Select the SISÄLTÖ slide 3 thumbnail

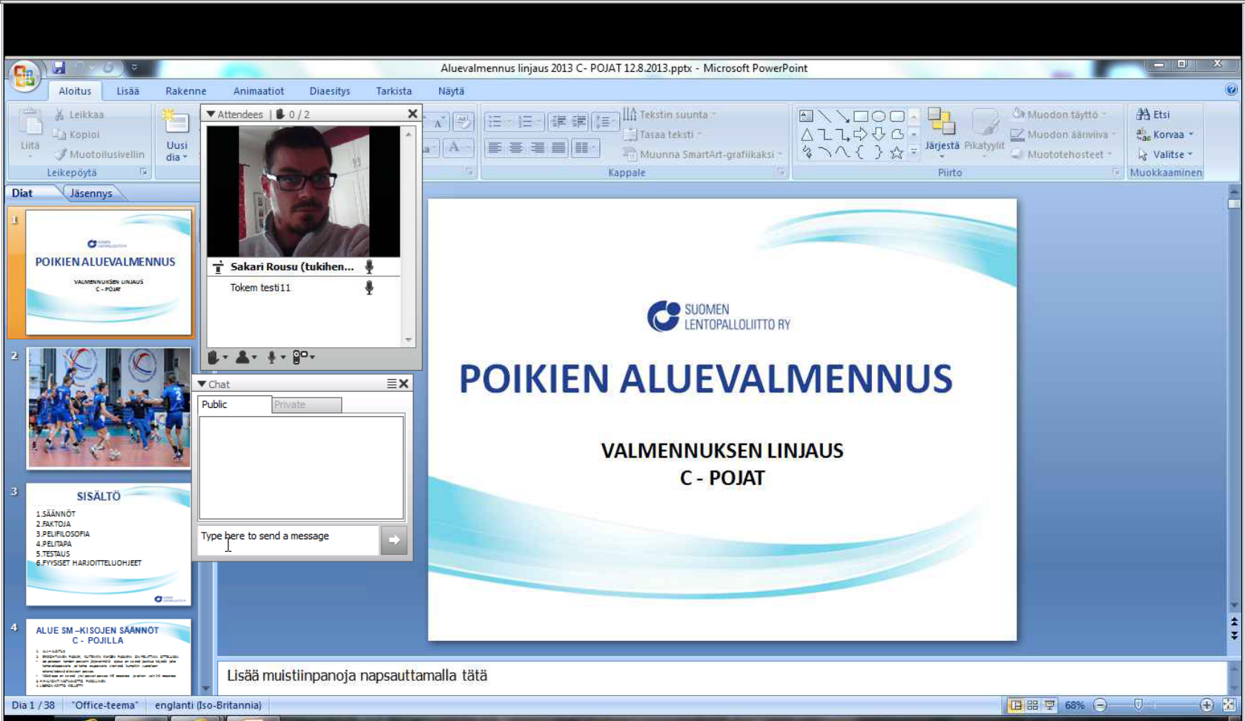(x=108, y=544)
